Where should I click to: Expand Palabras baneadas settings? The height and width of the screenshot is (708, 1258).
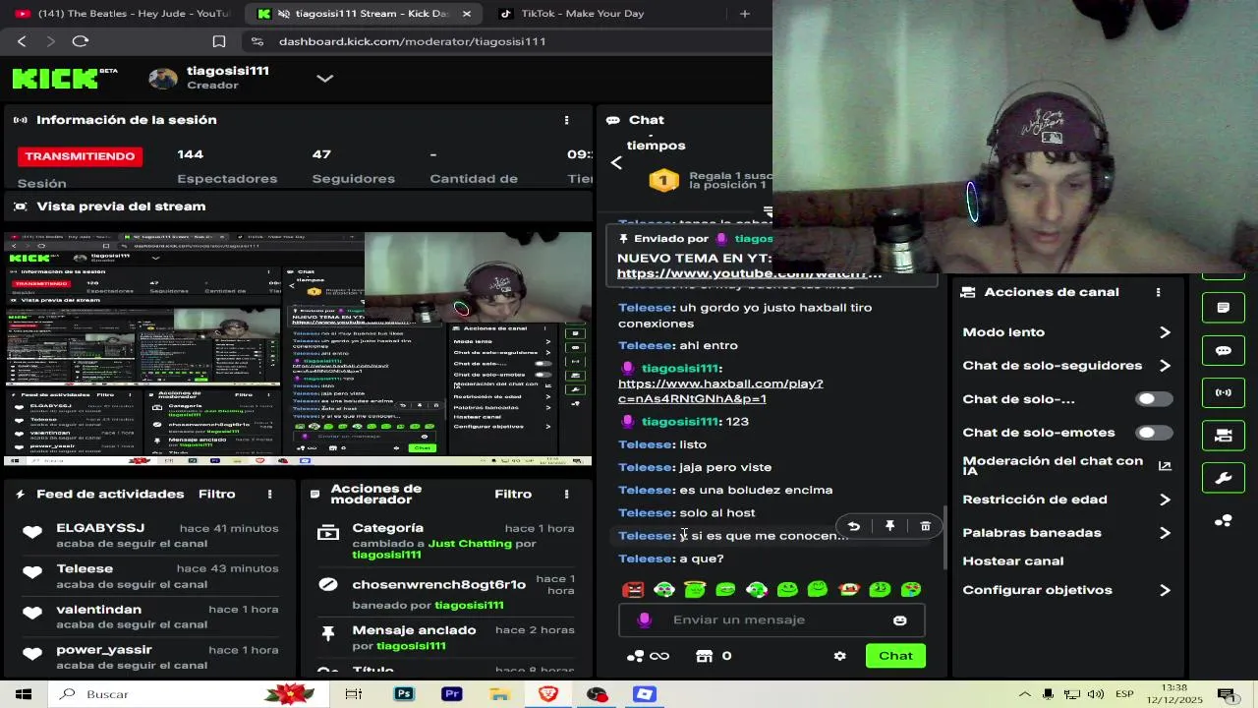tap(1165, 533)
